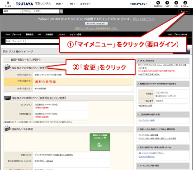Select the 音楽配信 tab in black navbar
The image size is (193, 170).
49,35
